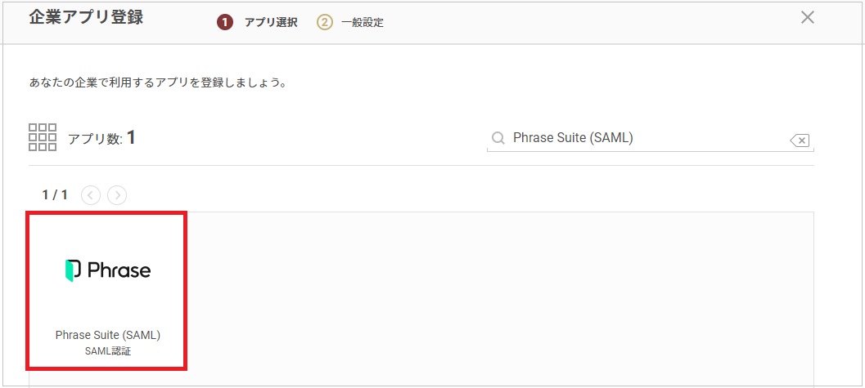Click the app registration instruction text
The image size is (865, 388).
click(x=158, y=84)
